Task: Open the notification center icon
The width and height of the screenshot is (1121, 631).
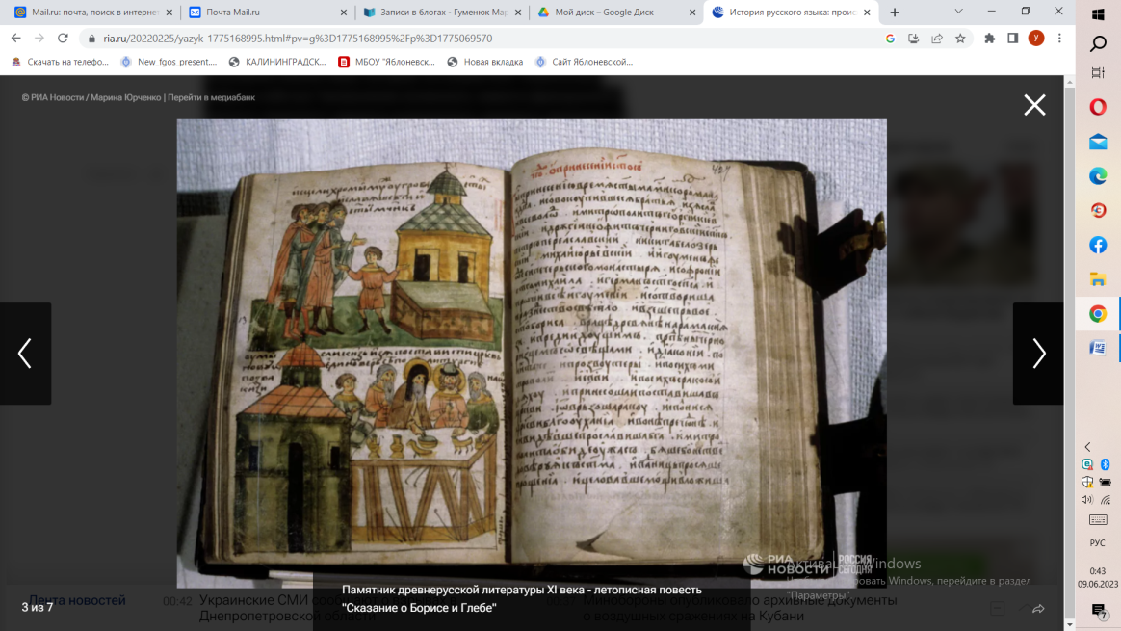Action: click(1099, 610)
